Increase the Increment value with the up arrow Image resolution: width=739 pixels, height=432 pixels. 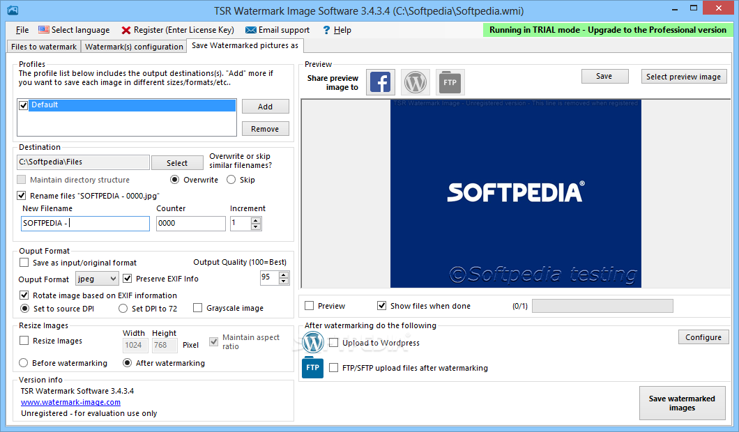pyautogui.click(x=256, y=220)
